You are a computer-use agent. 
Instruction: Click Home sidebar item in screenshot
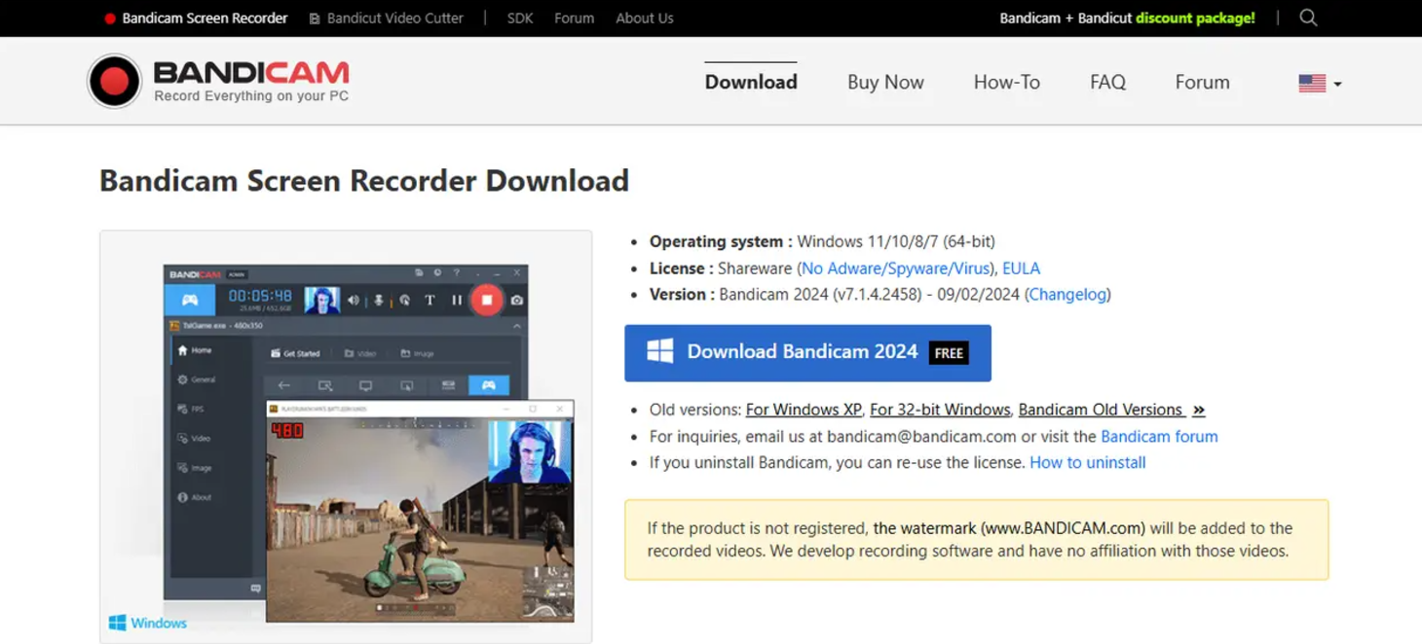pos(195,350)
